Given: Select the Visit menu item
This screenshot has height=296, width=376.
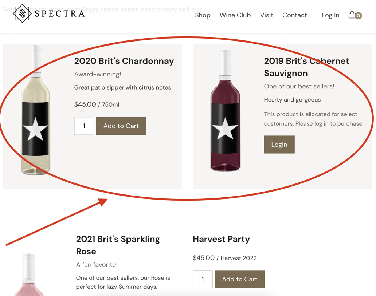Looking at the screenshot, I should (x=266, y=15).
